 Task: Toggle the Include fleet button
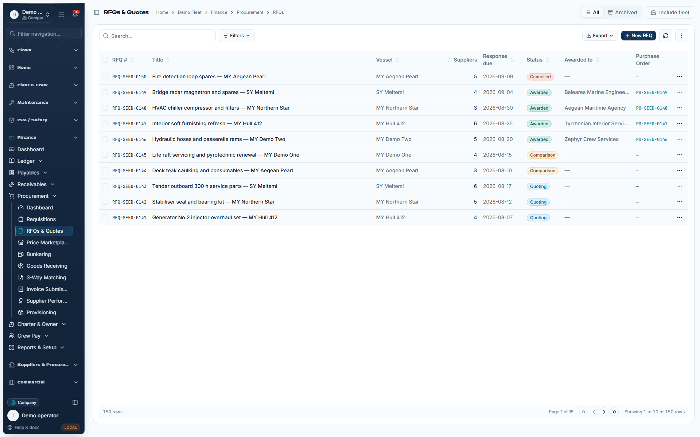[670, 12]
